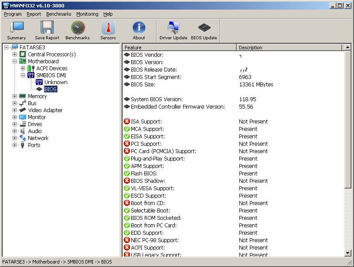Click the Ports connector icon
Screen dimensions: 354x267
[23, 145]
